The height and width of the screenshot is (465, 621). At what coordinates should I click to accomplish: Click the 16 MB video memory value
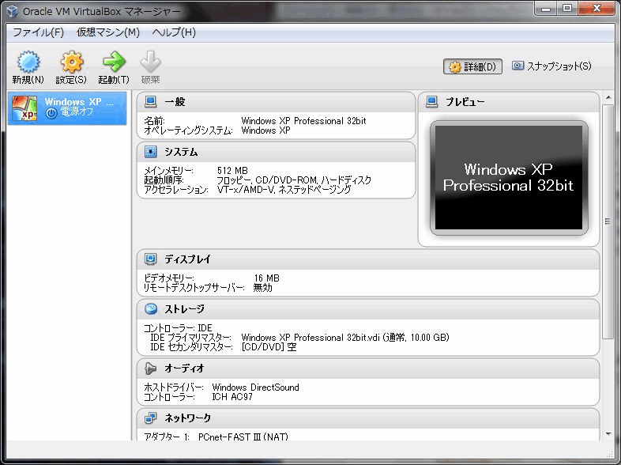tap(266, 278)
